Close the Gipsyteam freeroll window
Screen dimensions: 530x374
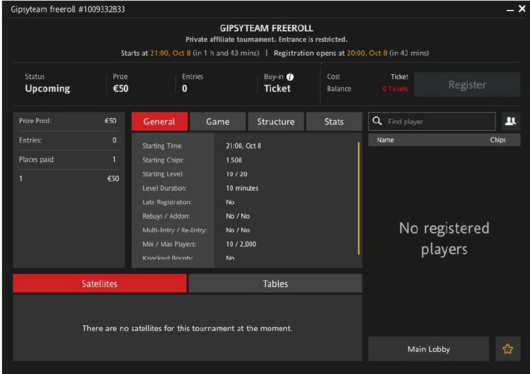[x=522, y=9]
